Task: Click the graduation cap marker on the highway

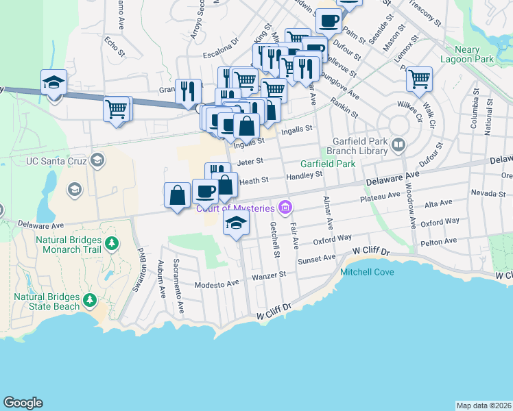Action: click(54, 83)
